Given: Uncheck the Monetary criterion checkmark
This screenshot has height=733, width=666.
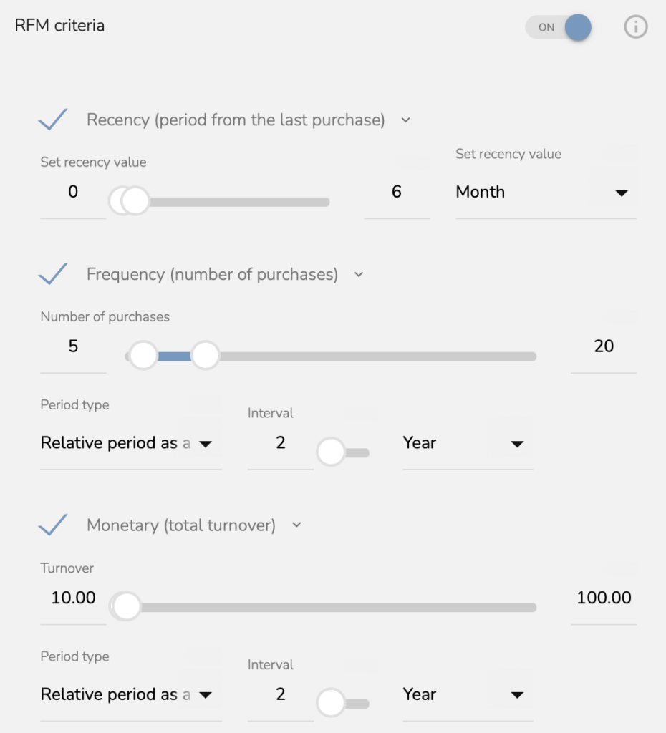Looking at the screenshot, I should coord(53,525).
